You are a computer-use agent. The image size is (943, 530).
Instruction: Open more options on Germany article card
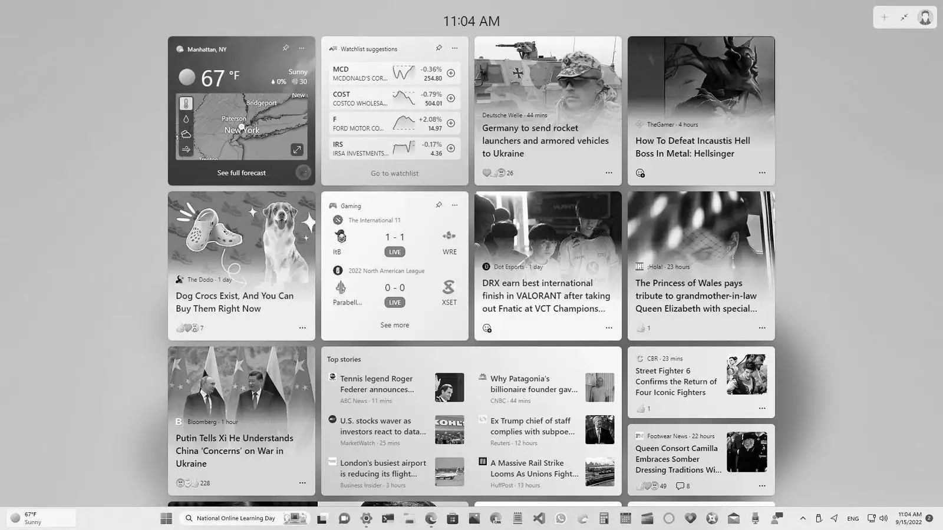(x=609, y=173)
